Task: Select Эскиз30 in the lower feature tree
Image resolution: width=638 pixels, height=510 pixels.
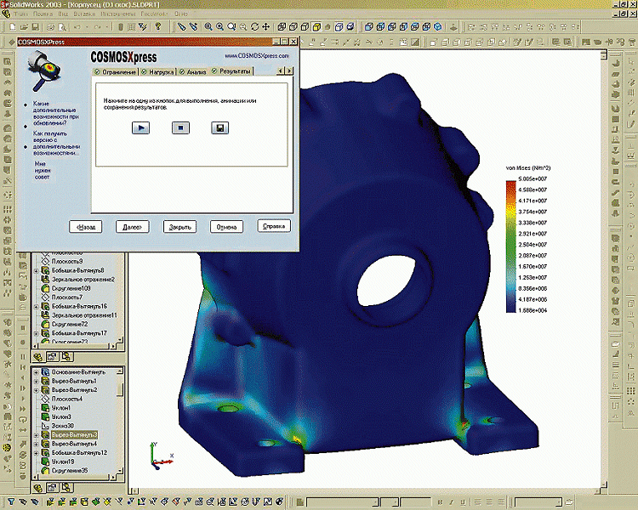Action: tap(63, 426)
